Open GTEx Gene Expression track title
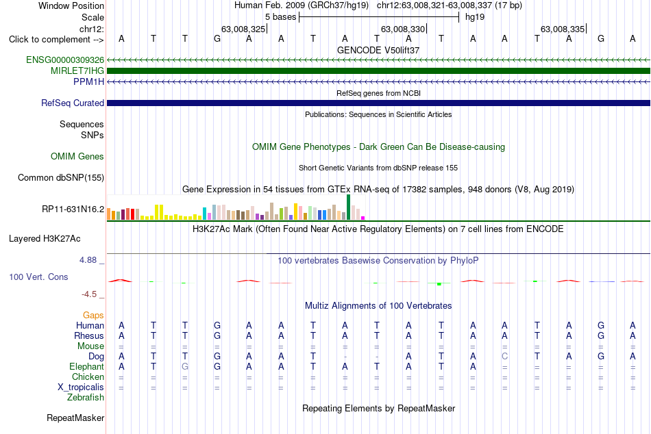The image size is (651, 434). pos(378,189)
